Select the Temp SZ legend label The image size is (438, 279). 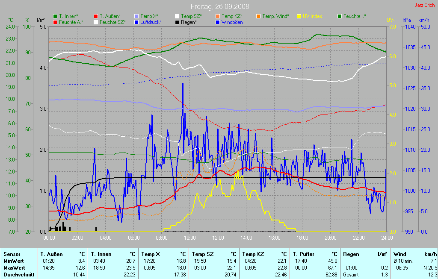(x=191, y=16)
